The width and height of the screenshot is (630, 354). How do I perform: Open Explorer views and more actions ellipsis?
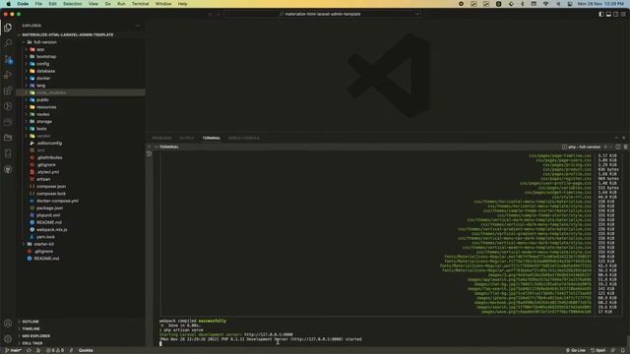pos(138,26)
